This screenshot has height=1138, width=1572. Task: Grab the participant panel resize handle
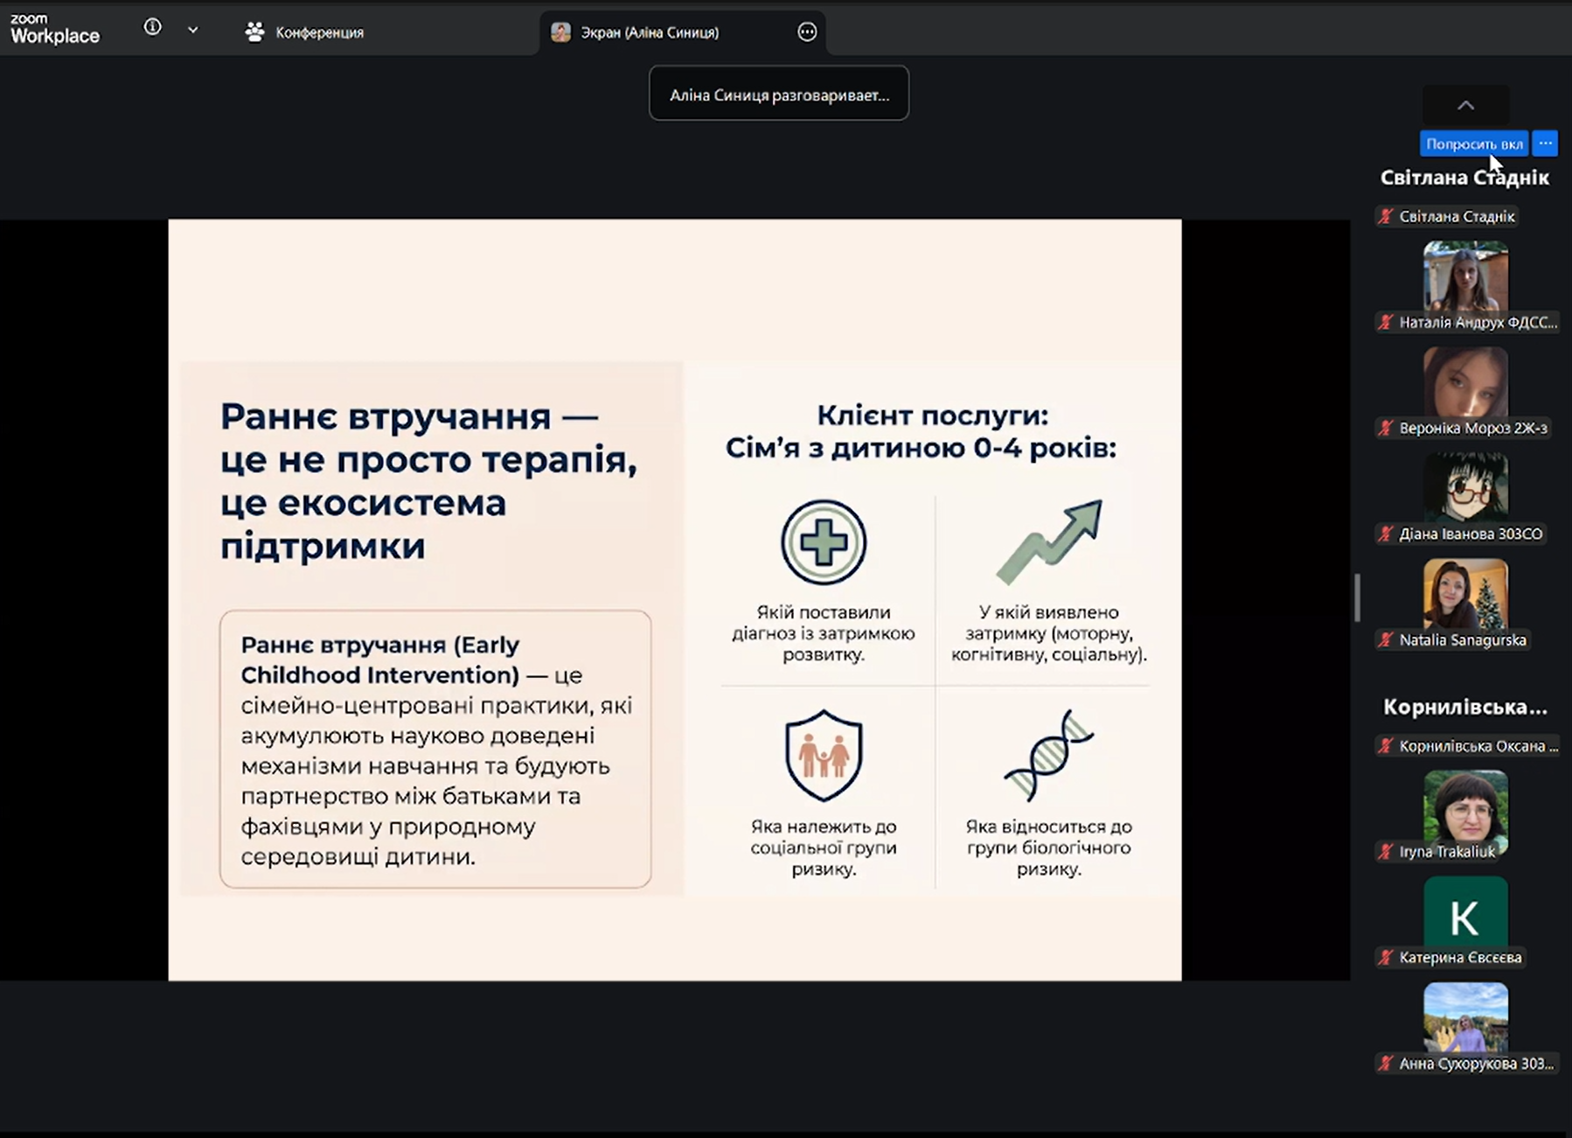[x=1357, y=597]
